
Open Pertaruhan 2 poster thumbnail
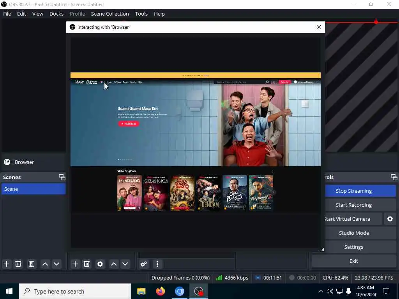point(261,193)
